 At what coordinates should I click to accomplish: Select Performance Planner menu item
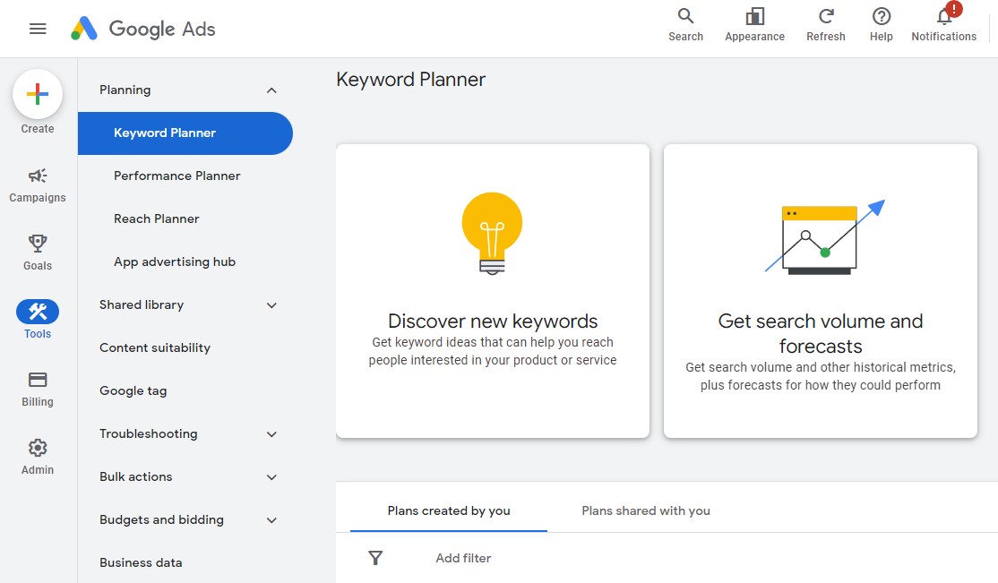(x=177, y=176)
